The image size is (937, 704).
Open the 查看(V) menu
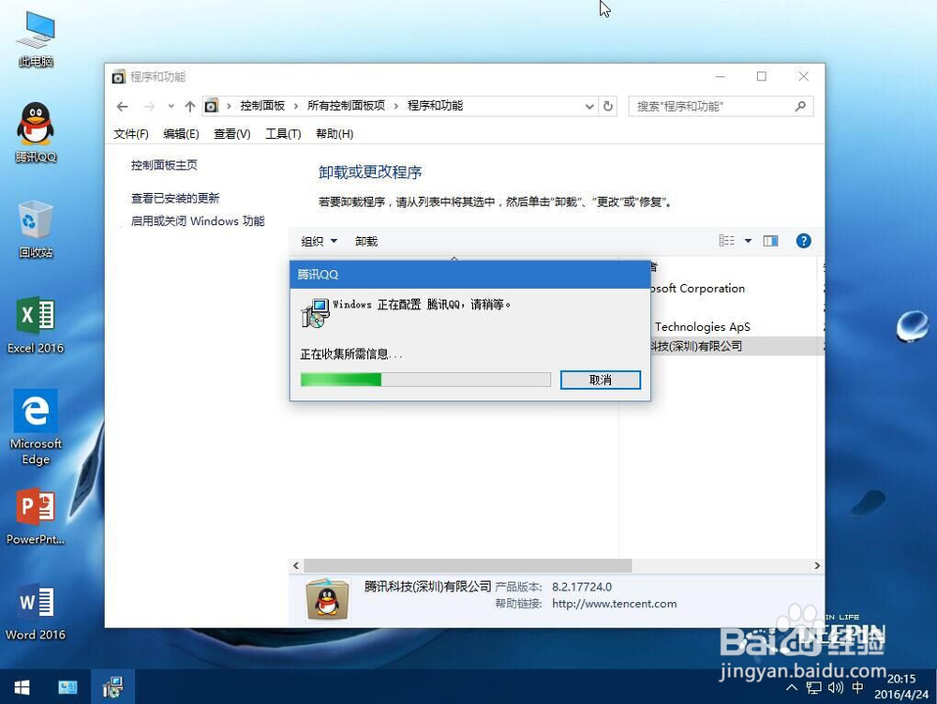[231, 134]
